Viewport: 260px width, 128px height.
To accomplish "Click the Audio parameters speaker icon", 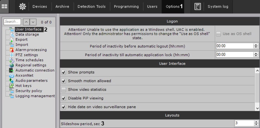I will 12,81.
